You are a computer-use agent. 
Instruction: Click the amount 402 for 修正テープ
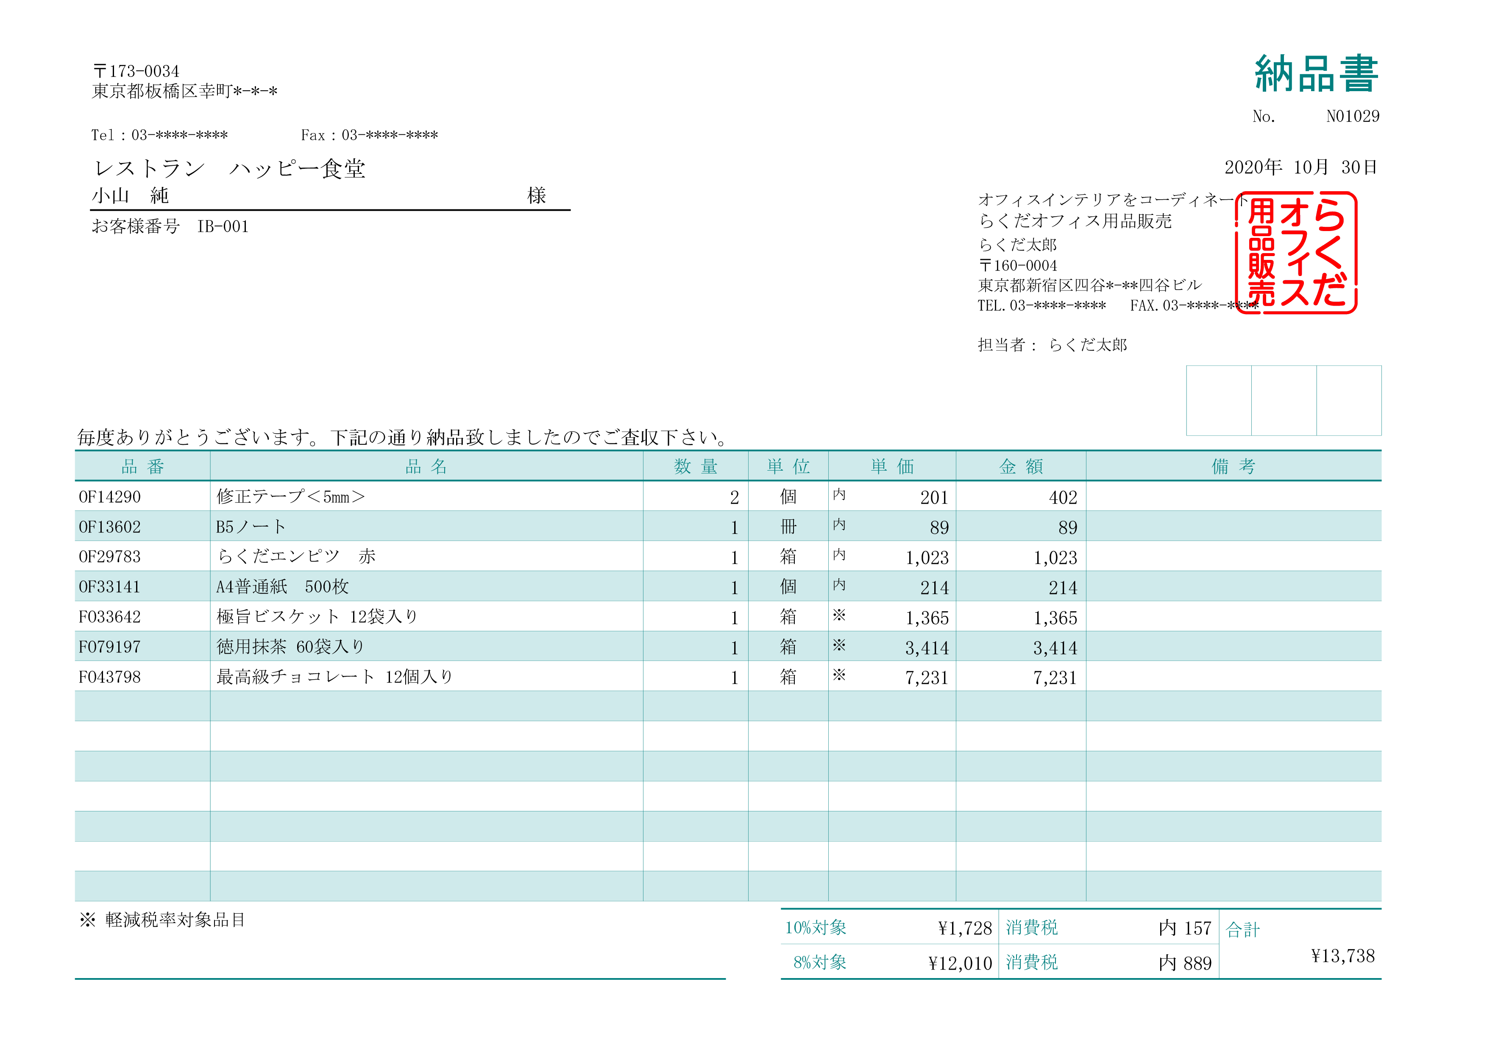[x=1063, y=498]
